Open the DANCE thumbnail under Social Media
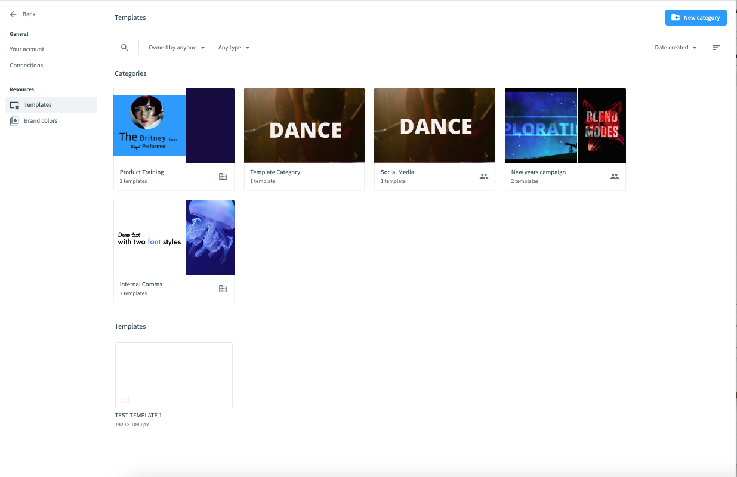Screen dimensions: 737x477 click(434, 125)
